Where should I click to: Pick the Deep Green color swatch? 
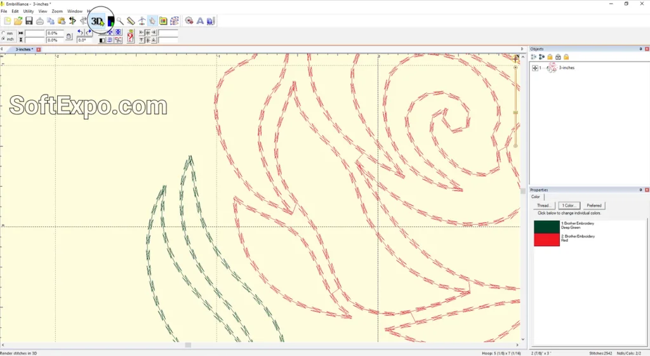(547, 227)
